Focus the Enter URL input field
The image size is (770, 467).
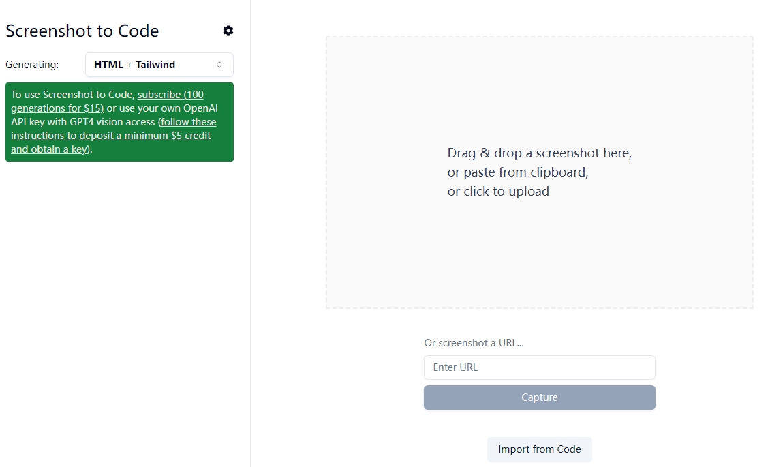coord(539,367)
